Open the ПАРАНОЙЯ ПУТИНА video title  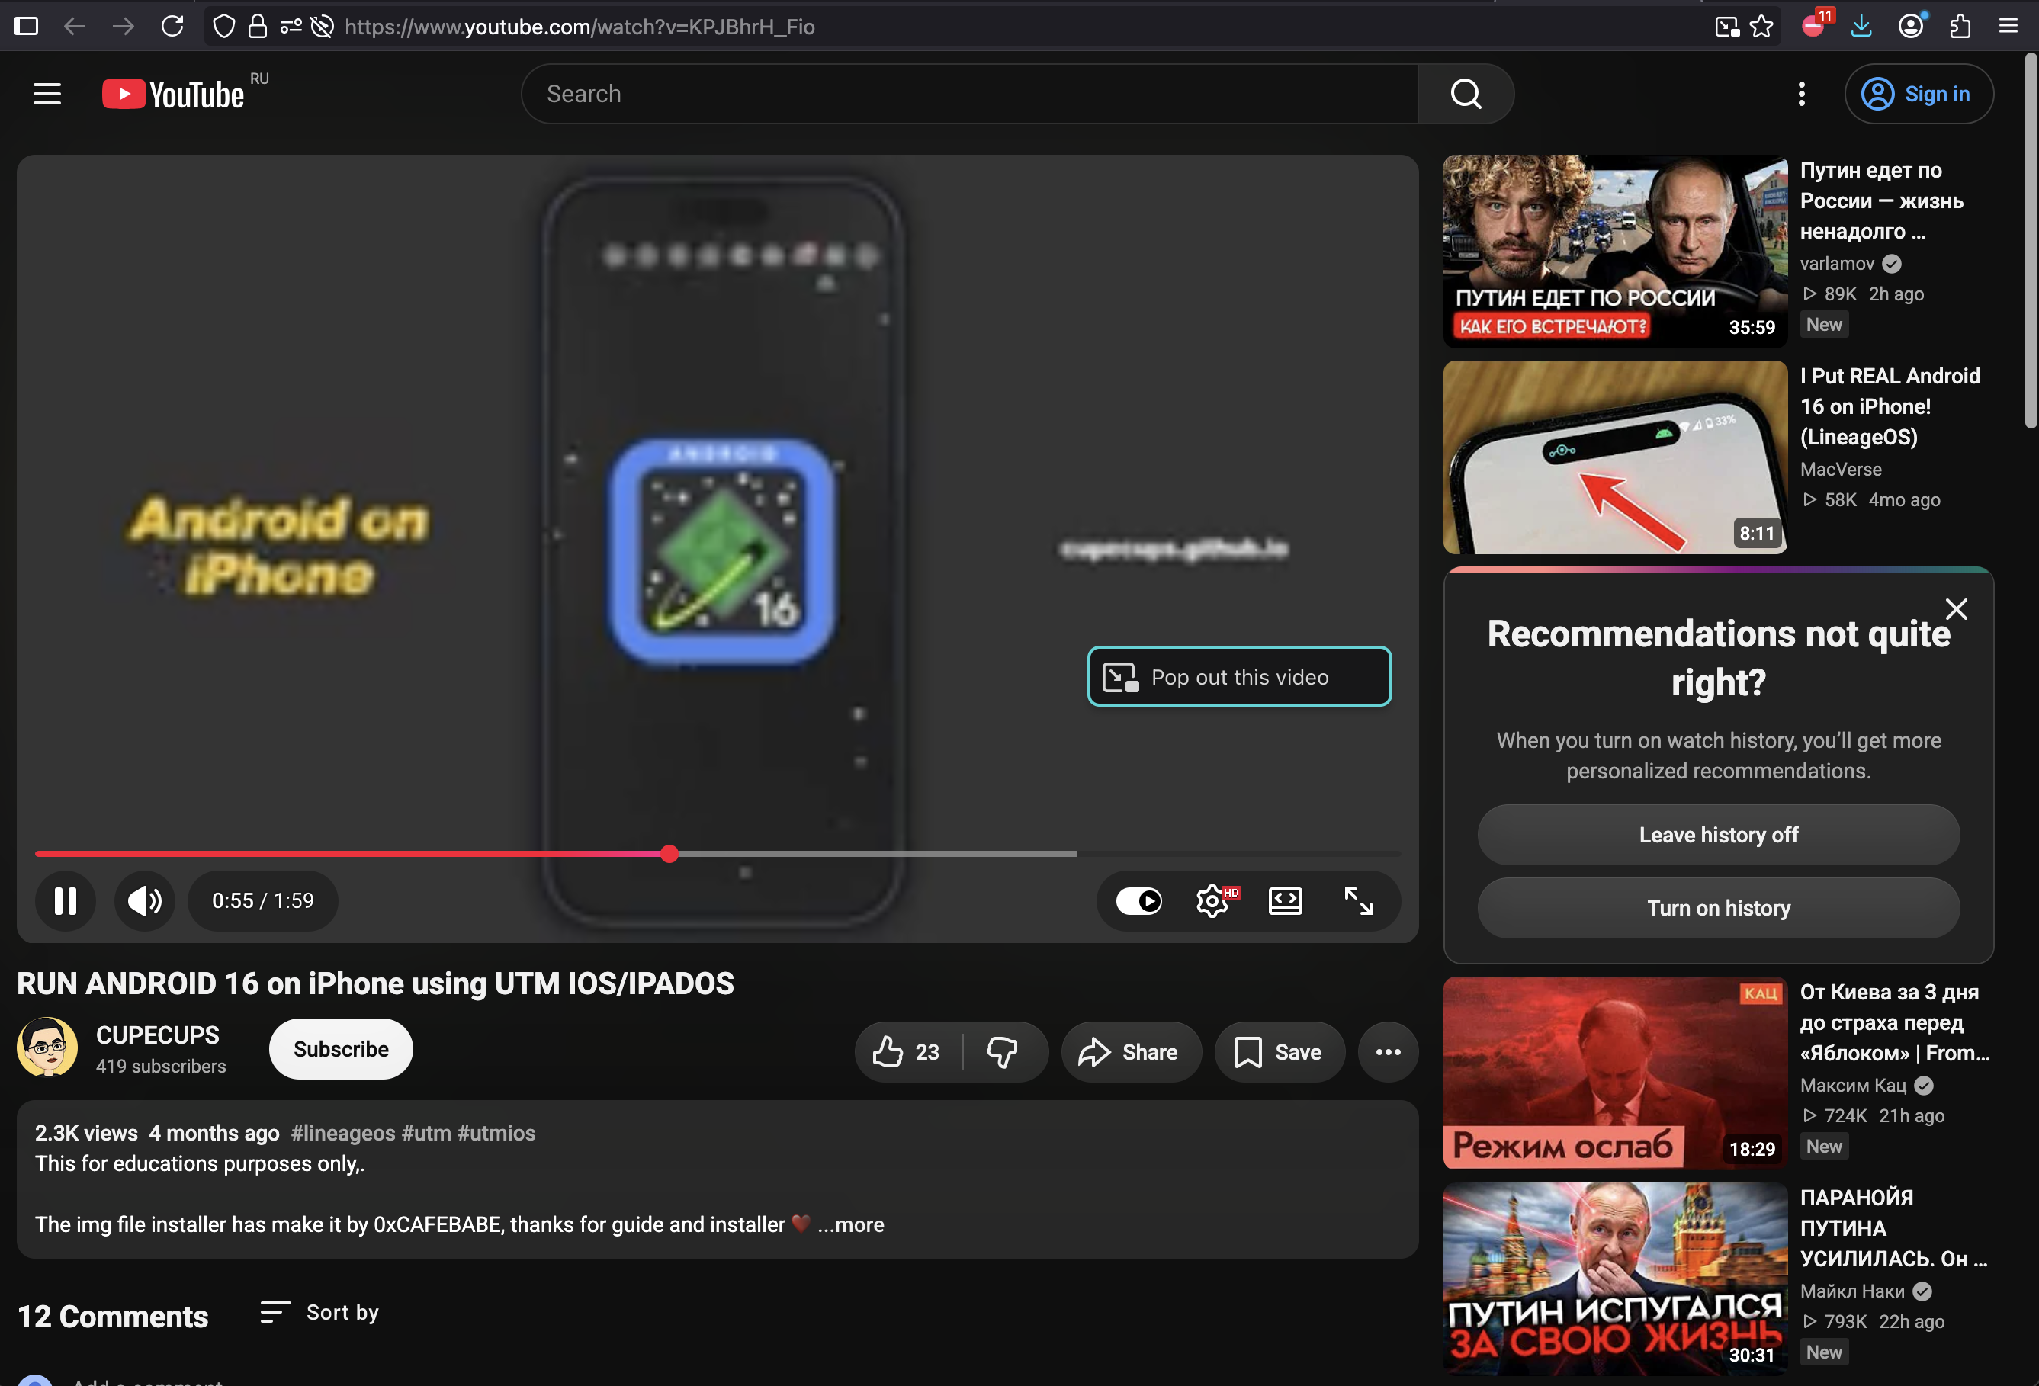[1893, 1228]
